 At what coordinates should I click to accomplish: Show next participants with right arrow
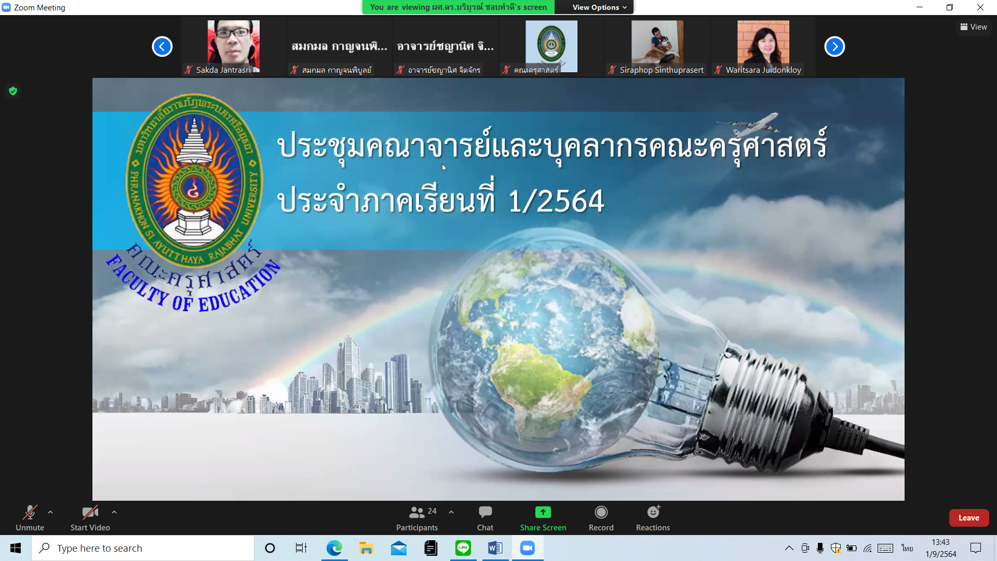pyautogui.click(x=834, y=47)
